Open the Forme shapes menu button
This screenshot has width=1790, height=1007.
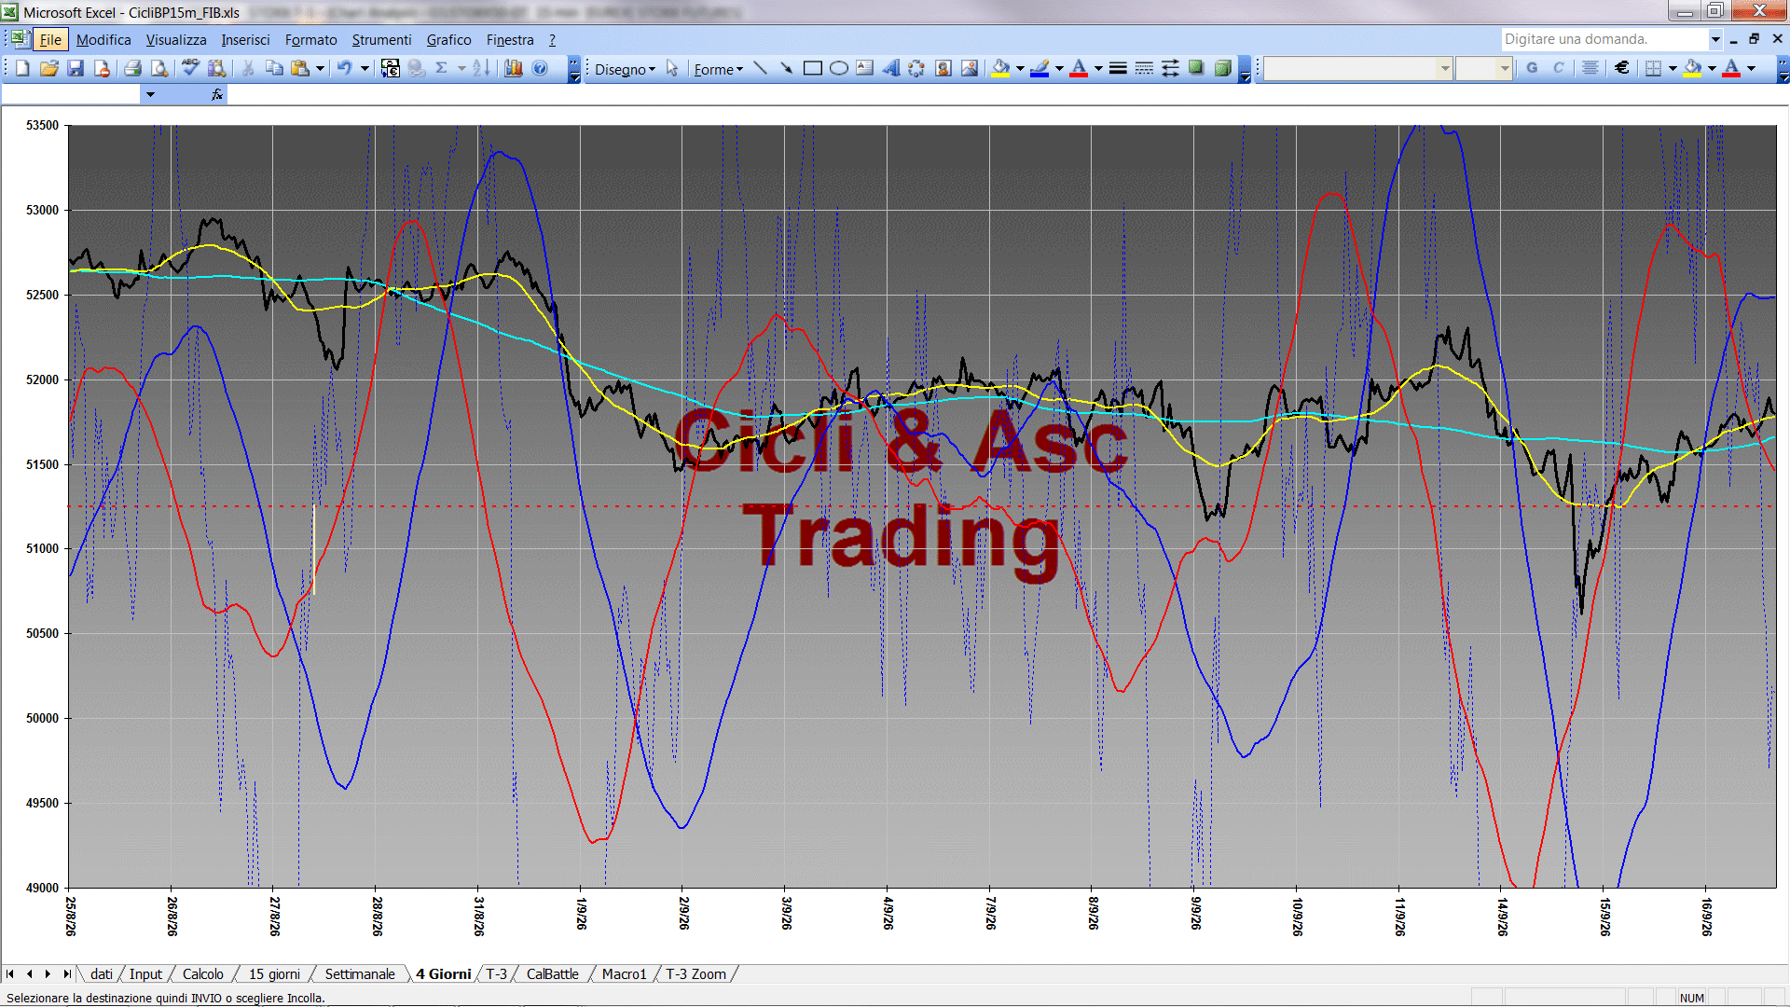(718, 69)
